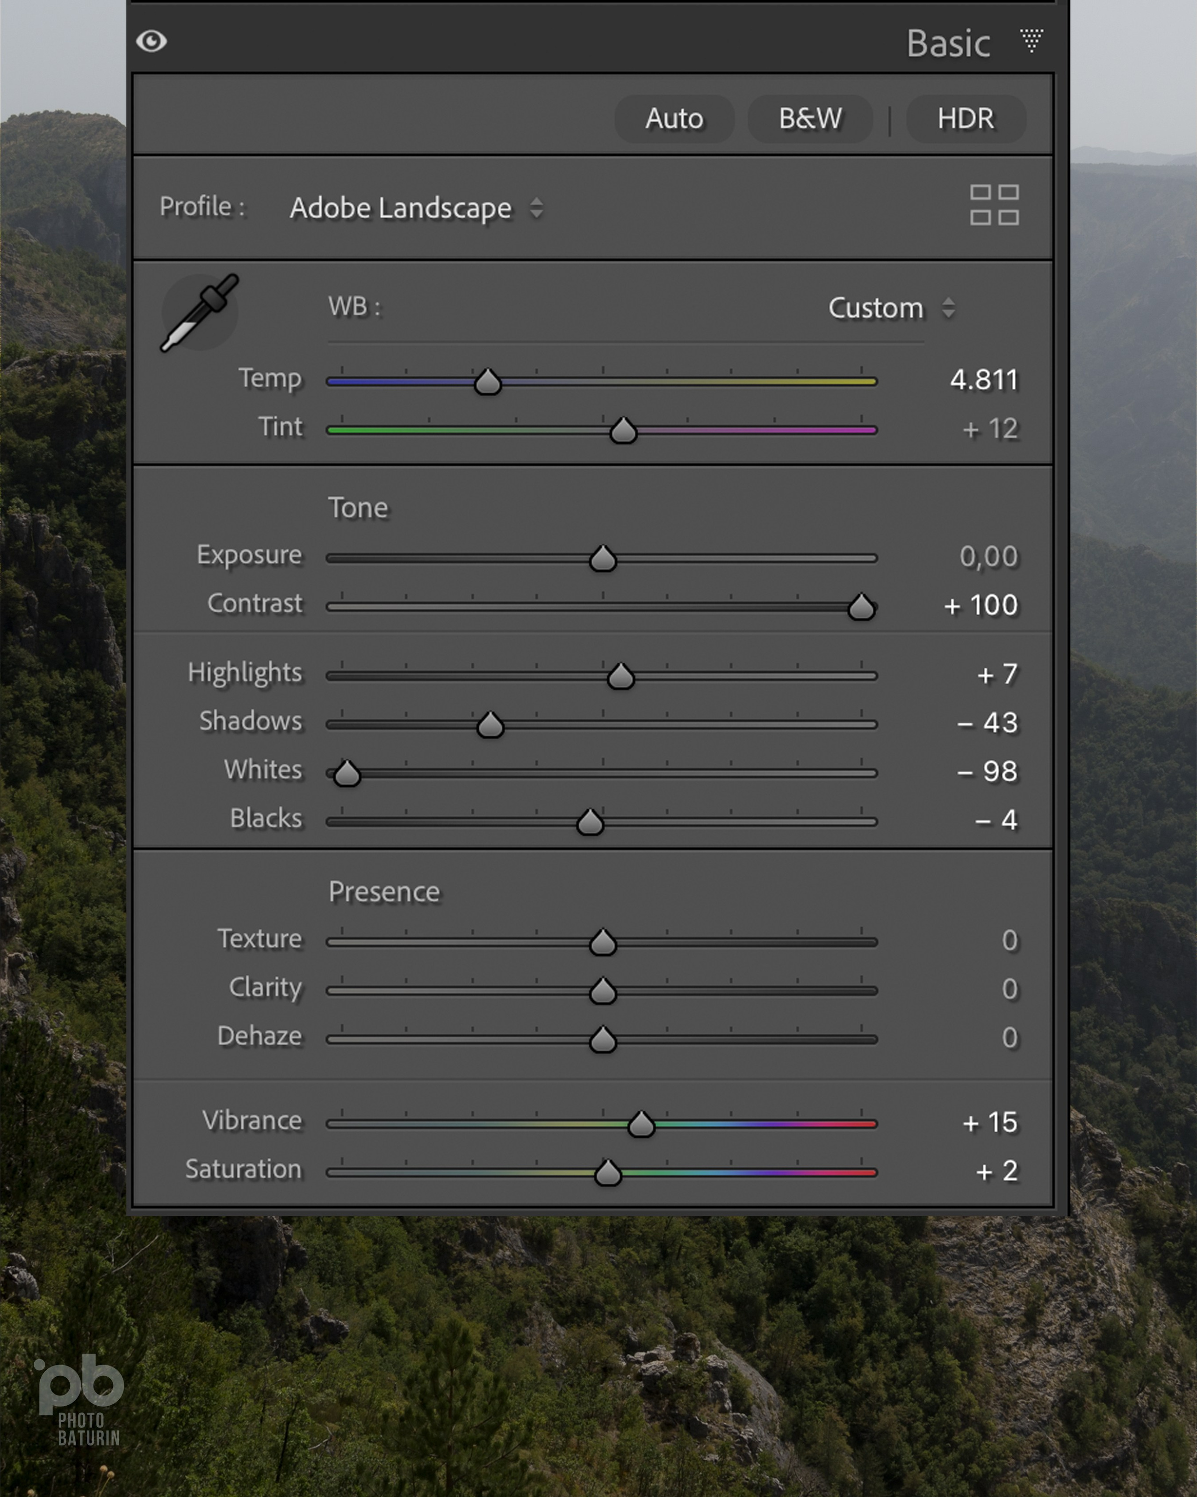Click the Clarity value 0 field

point(1010,989)
